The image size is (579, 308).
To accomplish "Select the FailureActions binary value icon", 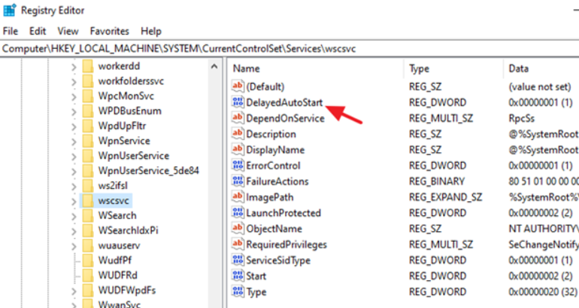I will tap(238, 181).
